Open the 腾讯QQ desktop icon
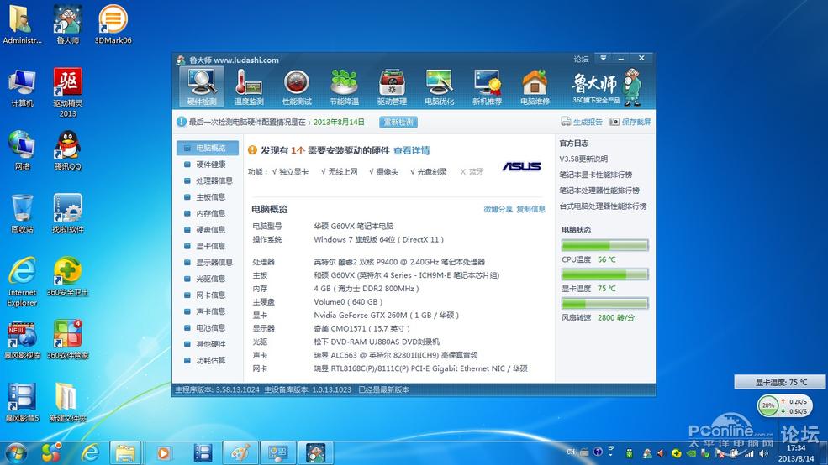This screenshot has height=465, width=828. (x=67, y=151)
